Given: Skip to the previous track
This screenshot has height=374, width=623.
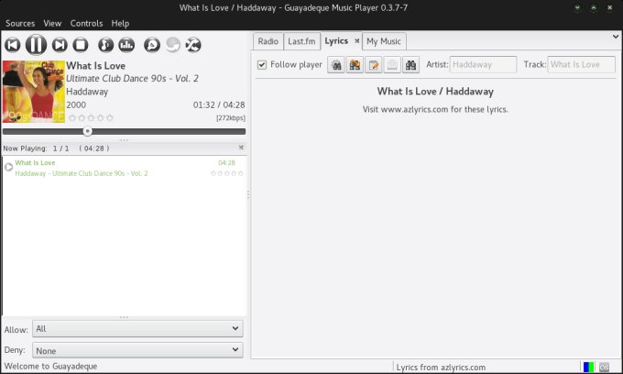Looking at the screenshot, I should (x=12, y=45).
